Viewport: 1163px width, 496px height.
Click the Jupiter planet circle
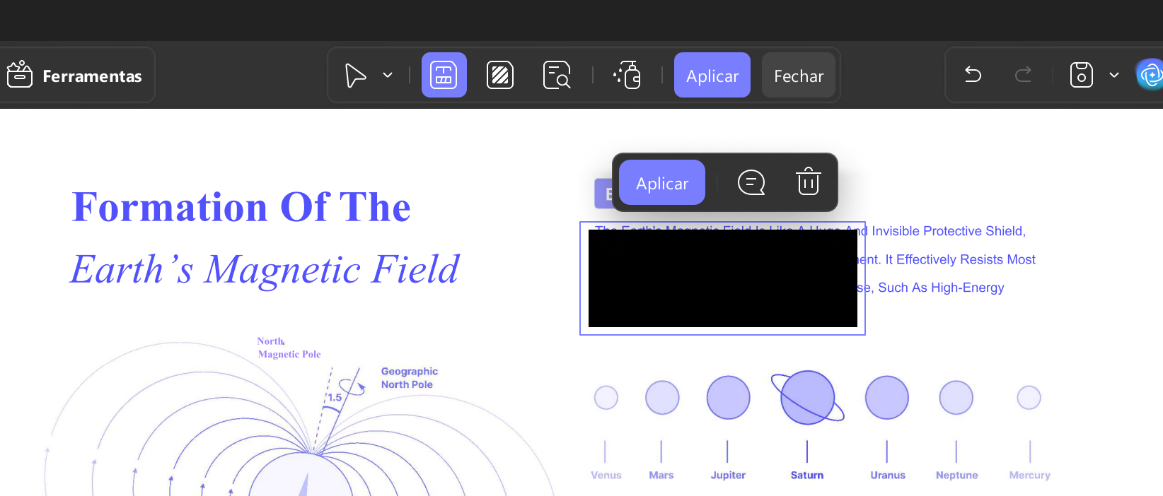[x=728, y=398]
